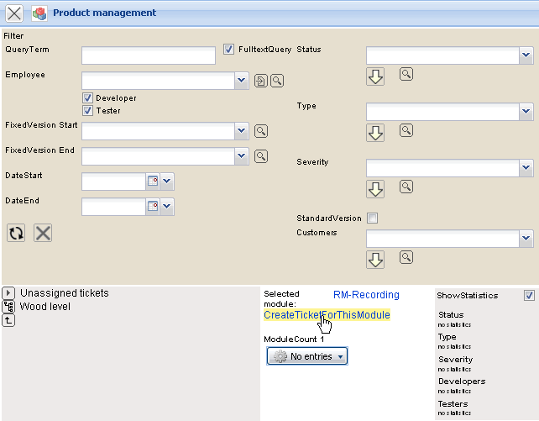Open the No entries module dropdown
539x421 pixels.
click(307, 357)
